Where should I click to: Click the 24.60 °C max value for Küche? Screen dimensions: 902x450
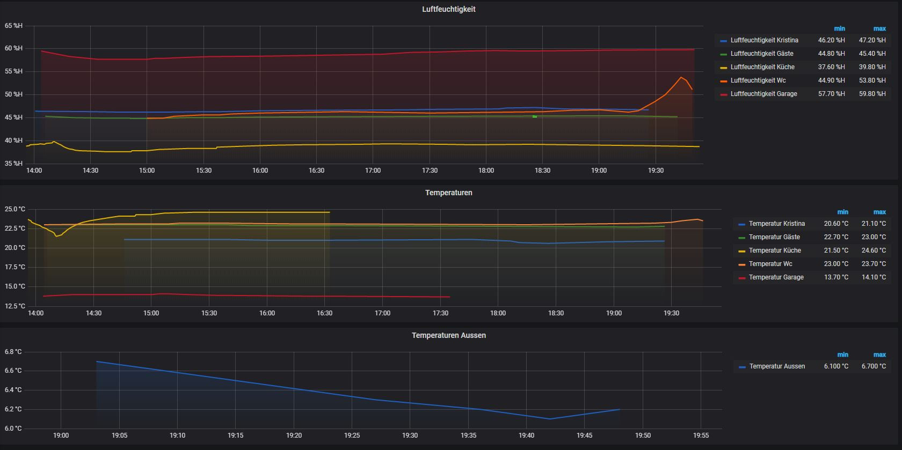pos(874,250)
